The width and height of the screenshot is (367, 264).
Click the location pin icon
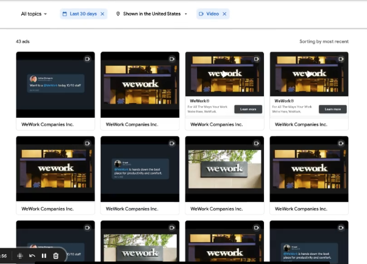point(118,13)
